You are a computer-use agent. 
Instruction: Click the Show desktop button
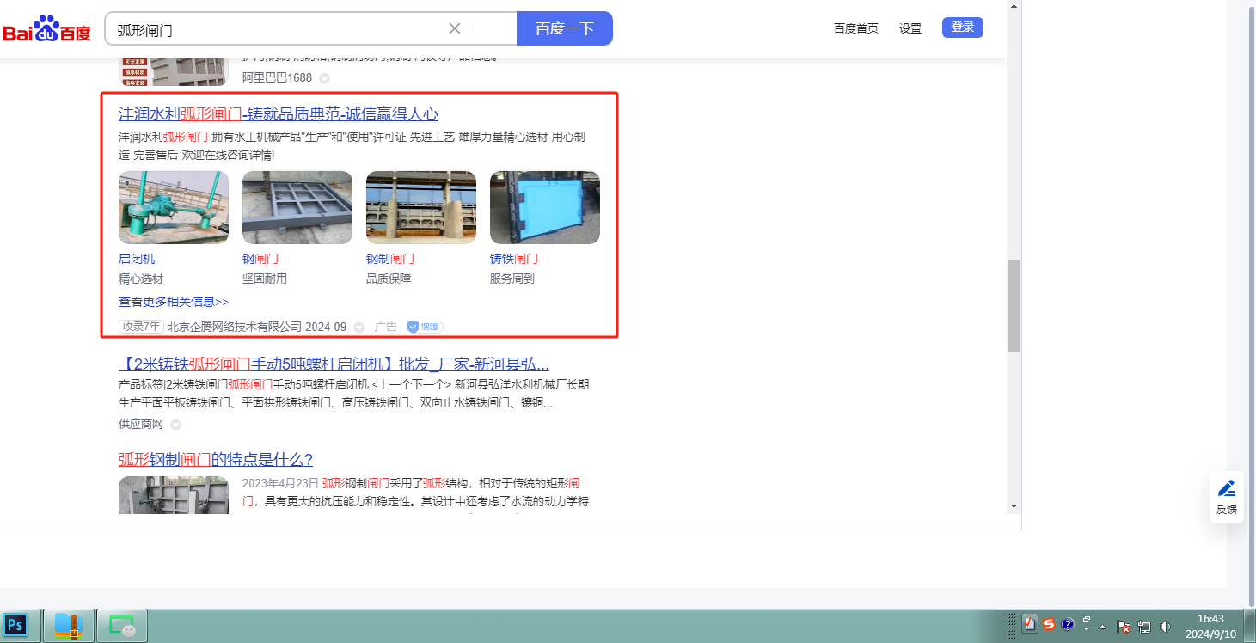1249,626
